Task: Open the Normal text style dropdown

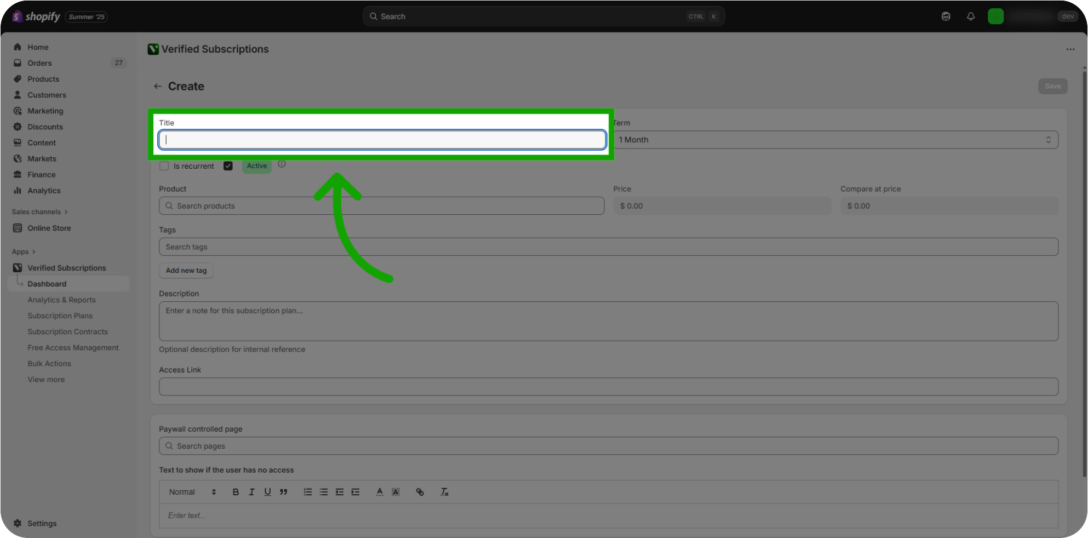Action: (x=192, y=492)
